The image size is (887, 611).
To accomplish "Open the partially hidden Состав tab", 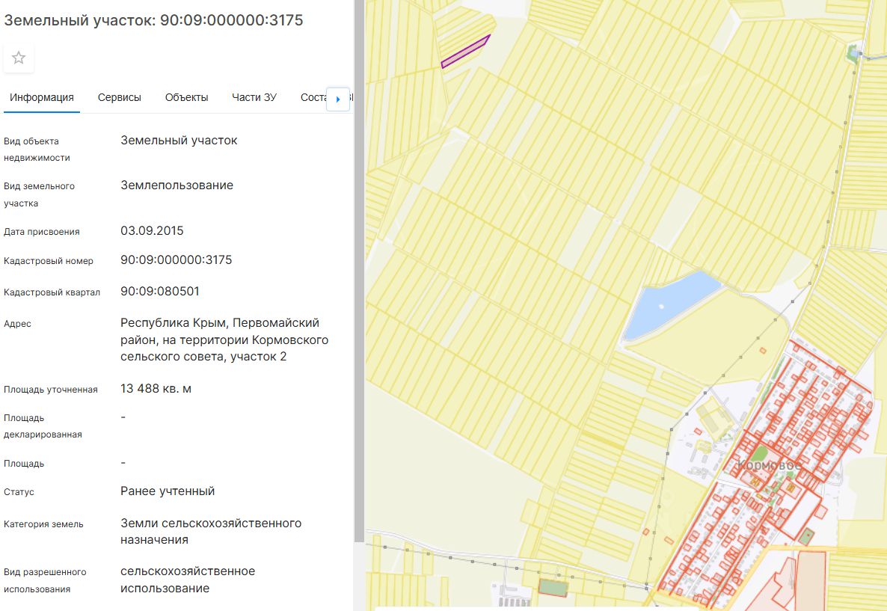I will click(313, 97).
